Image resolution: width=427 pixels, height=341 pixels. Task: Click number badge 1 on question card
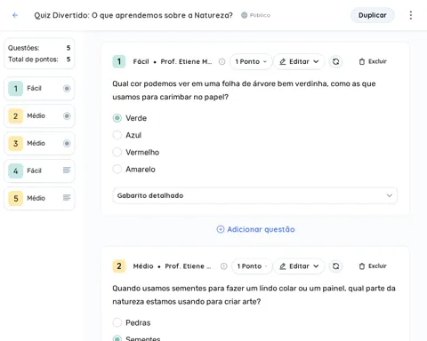point(119,61)
